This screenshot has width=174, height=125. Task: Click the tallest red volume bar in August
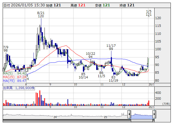click(x=40, y=98)
